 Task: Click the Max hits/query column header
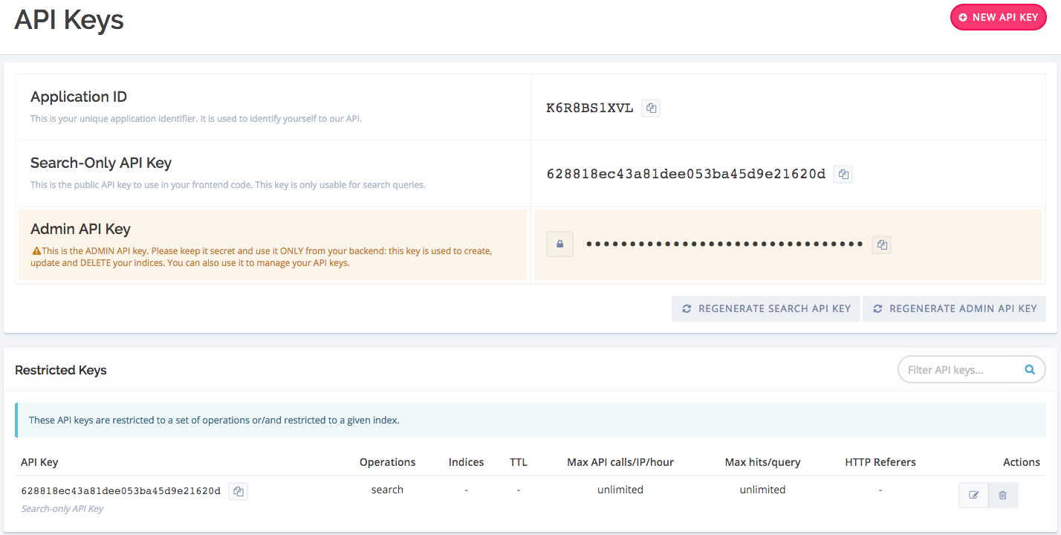[762, 462]
